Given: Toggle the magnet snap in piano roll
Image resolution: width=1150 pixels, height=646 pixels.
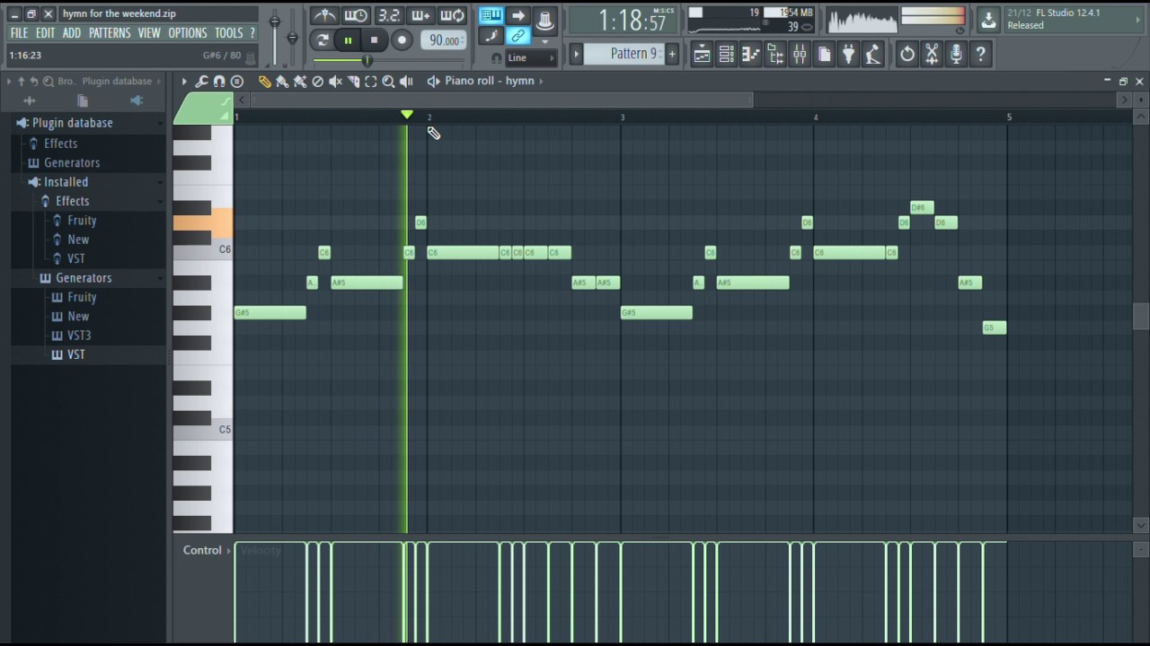Looking at the screenshot, I should [x=219, y=82].
